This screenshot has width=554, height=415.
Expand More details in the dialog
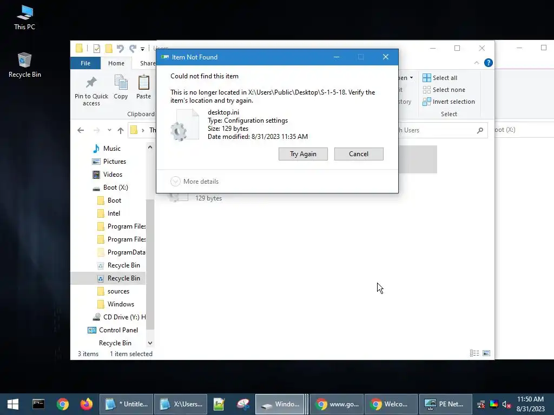(195, 182)
